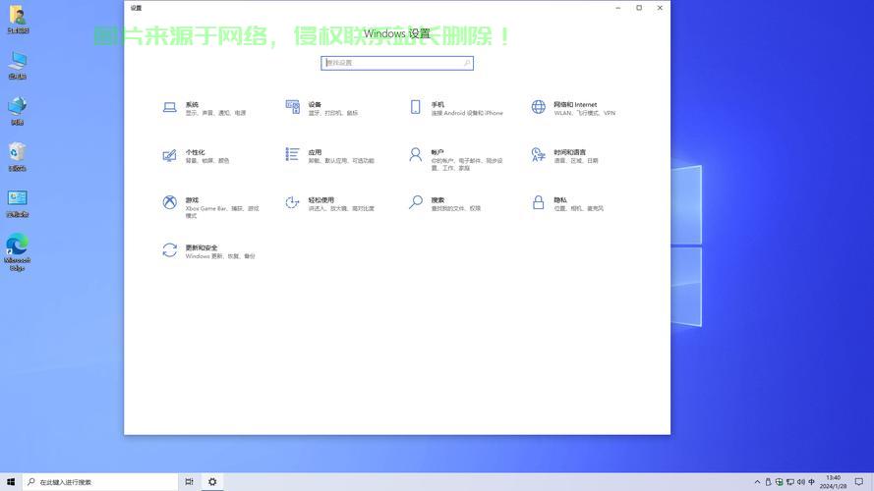Select the Network desktop icon
This screenshot has width=874, height=491.
click(x=18, y=111)
